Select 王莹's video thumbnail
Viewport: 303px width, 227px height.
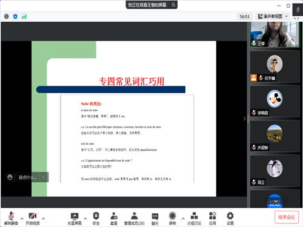pos(275,35)
